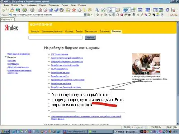This screenshot has width=179, height=134.
Task: Open the Правка menu
Action: [15, 5]
